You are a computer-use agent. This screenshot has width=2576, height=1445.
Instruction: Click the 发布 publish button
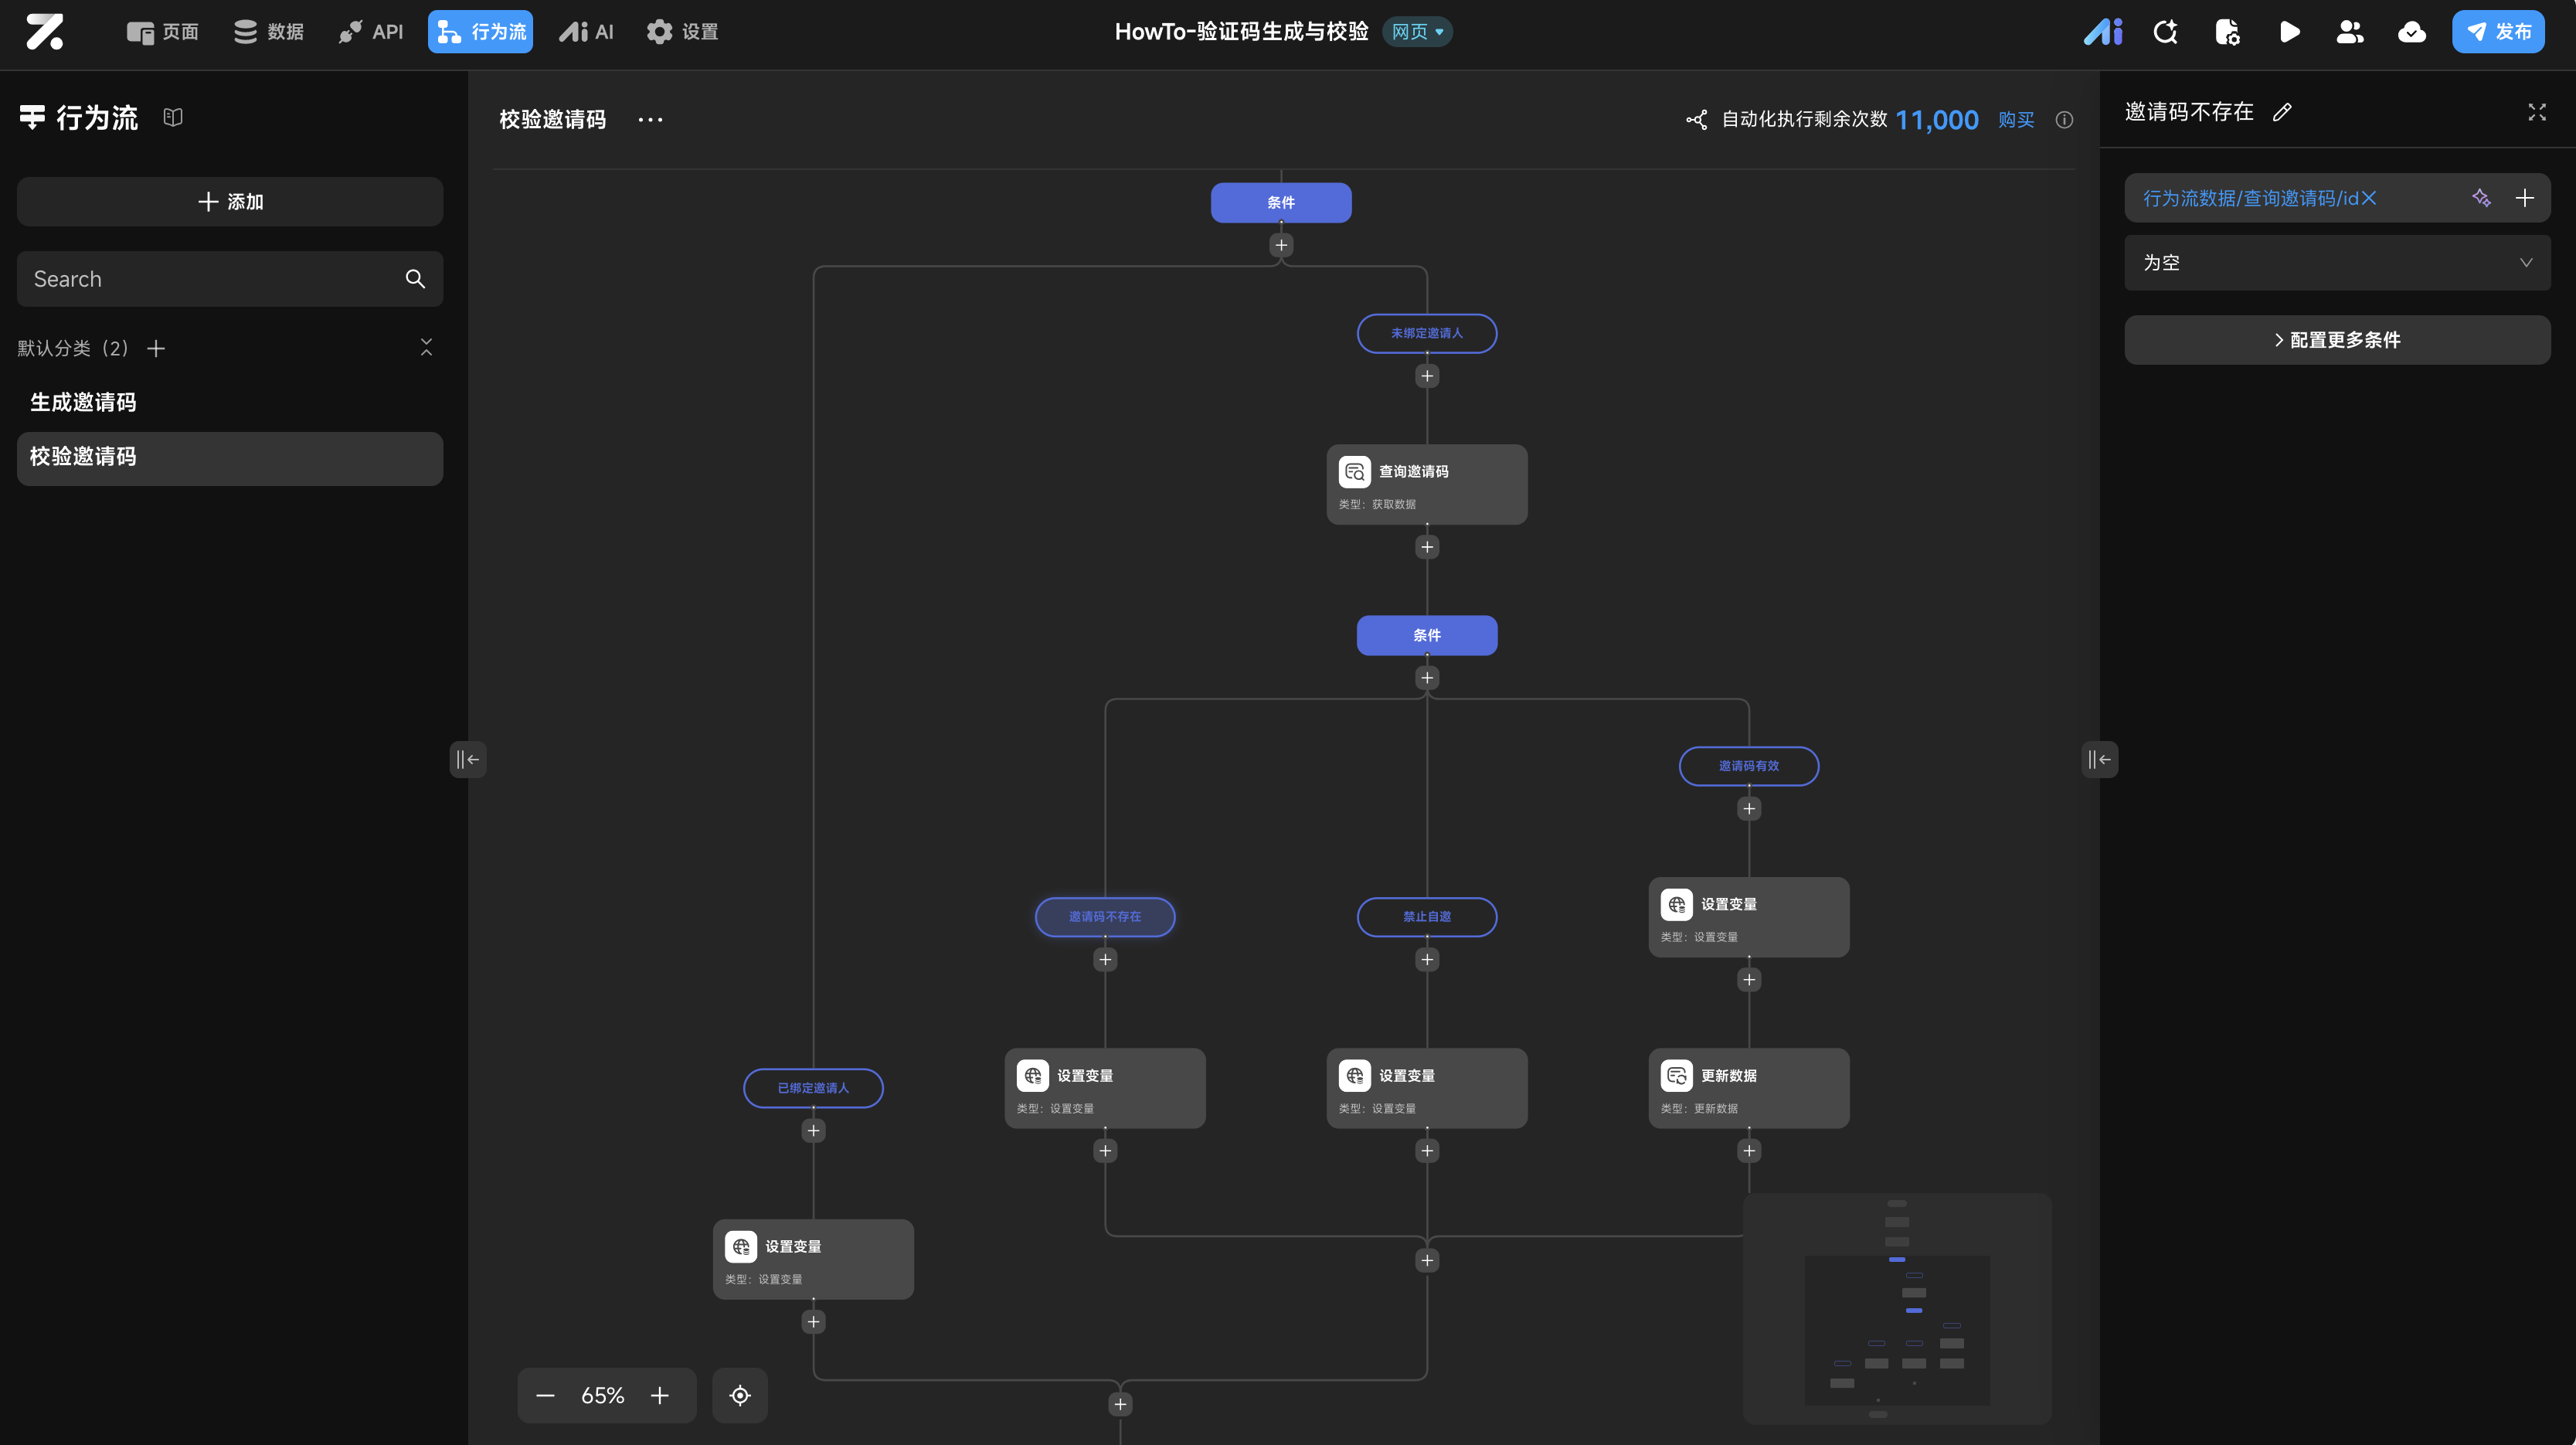click(x=2498, y=32)
